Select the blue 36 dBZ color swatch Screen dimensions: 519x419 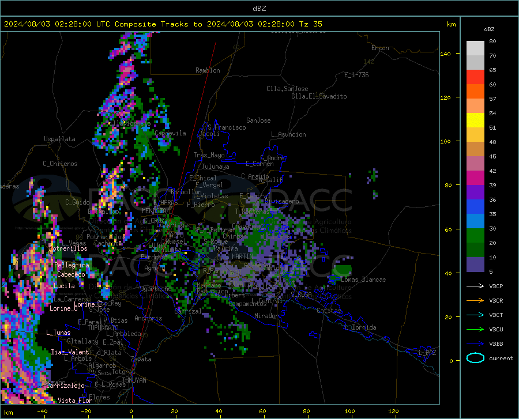475,207
